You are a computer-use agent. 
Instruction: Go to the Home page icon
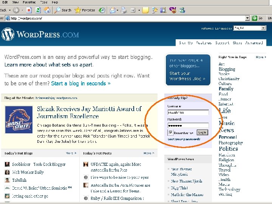pyautogui.click(x=47, y=10)
